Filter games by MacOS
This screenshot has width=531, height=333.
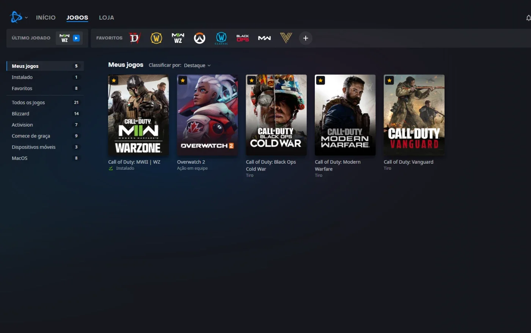pyautogui.click(x=45, y=158)
